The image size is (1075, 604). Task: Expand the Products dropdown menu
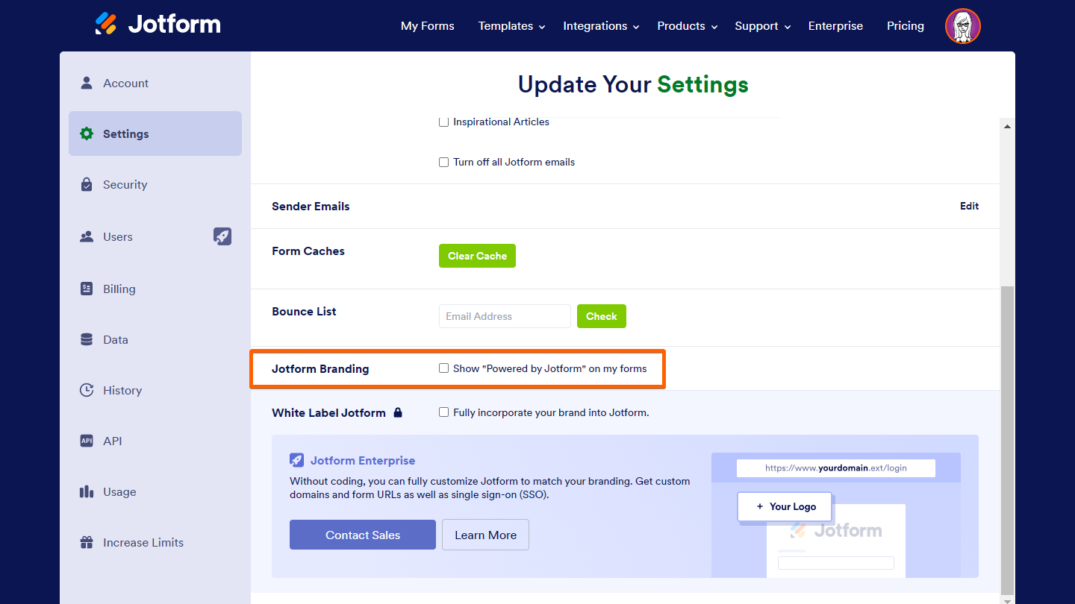(687, 26)
